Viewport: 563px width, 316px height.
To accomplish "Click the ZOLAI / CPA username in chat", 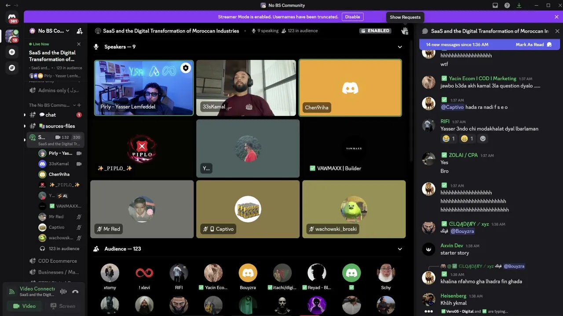I will click(463, 155).
